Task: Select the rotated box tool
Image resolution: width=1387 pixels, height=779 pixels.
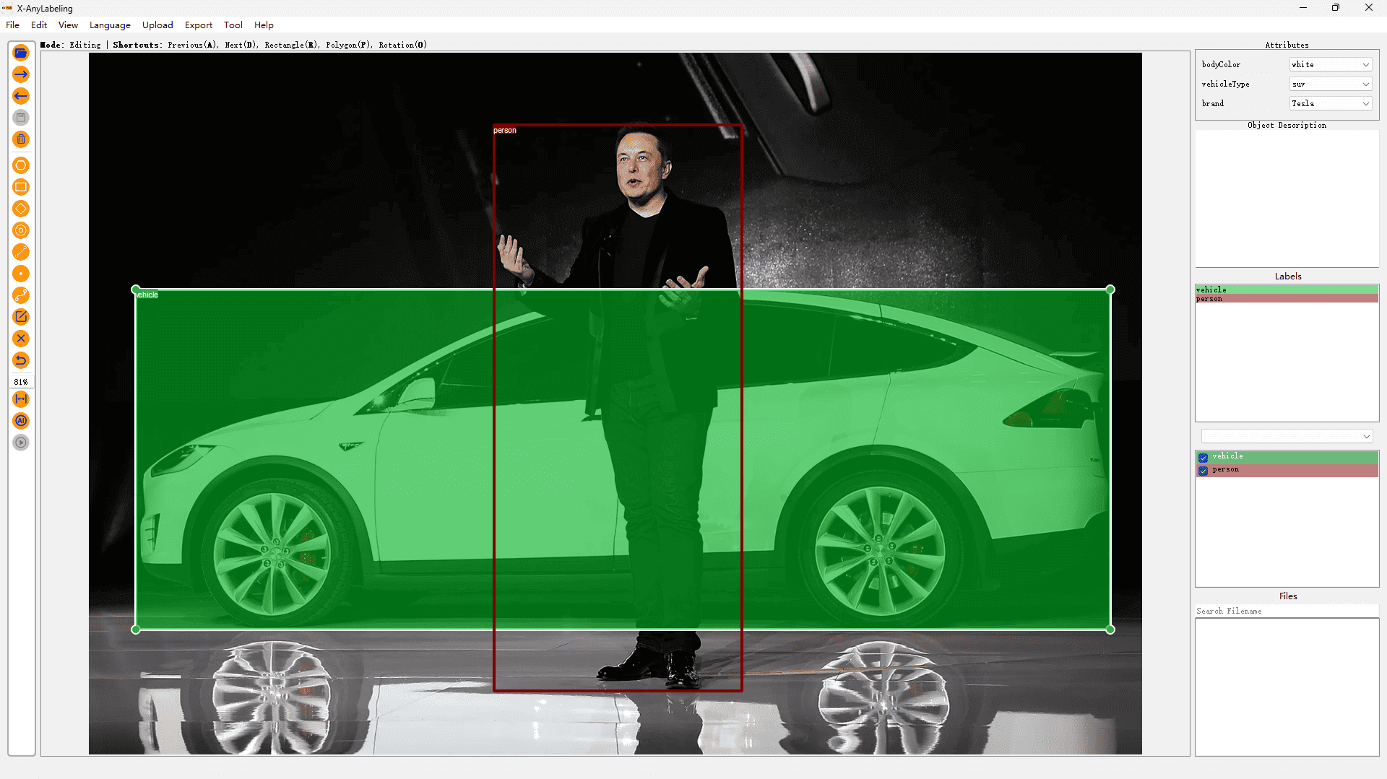Action: click(x=21, y=209)
